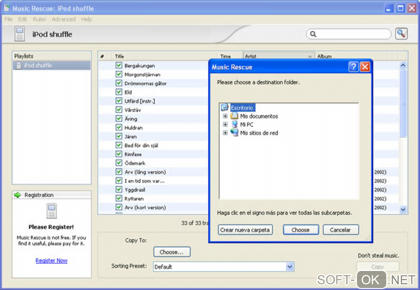420x290 pixels.
Task: Click the track titled I en tid som var...
Action: 145,181
